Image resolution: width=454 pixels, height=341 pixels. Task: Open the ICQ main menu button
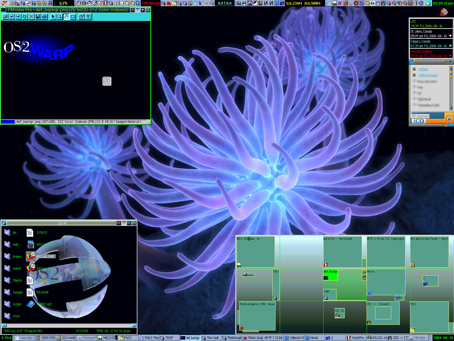(x=419, y=121)
